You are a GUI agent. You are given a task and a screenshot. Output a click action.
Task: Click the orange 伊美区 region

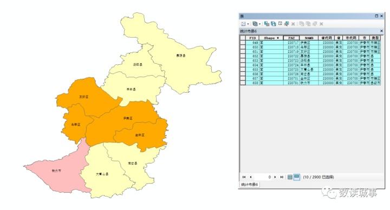click(x=128, y=118)
